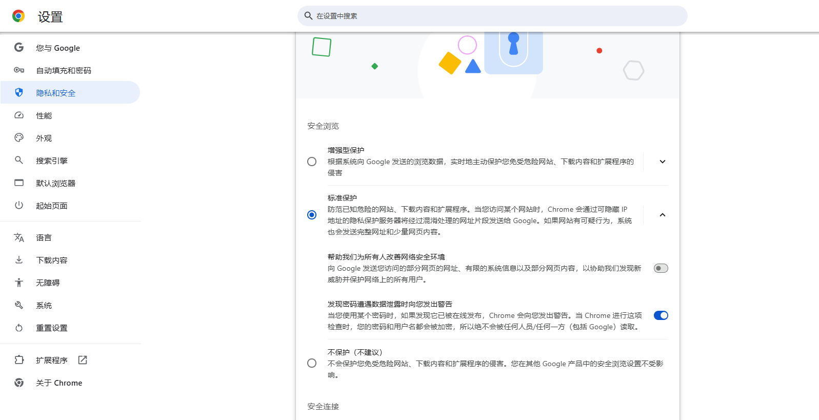Screen dimensions: 819x420
Task: Click the 安全连接 section heading
Action: click(x=323, y=407)
